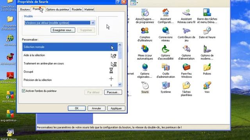The image size is (250, 140).
Task: Select the AVG Free 8 desktop shortcut
Action: click(10, 97)
